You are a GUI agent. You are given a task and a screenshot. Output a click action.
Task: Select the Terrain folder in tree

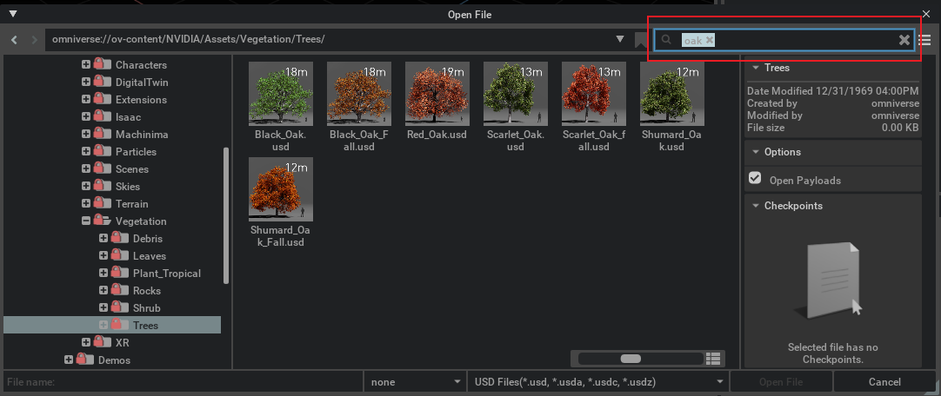[x=131, y=204]
